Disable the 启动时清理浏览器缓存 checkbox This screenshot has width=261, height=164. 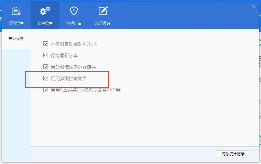(x=46, y=67)
